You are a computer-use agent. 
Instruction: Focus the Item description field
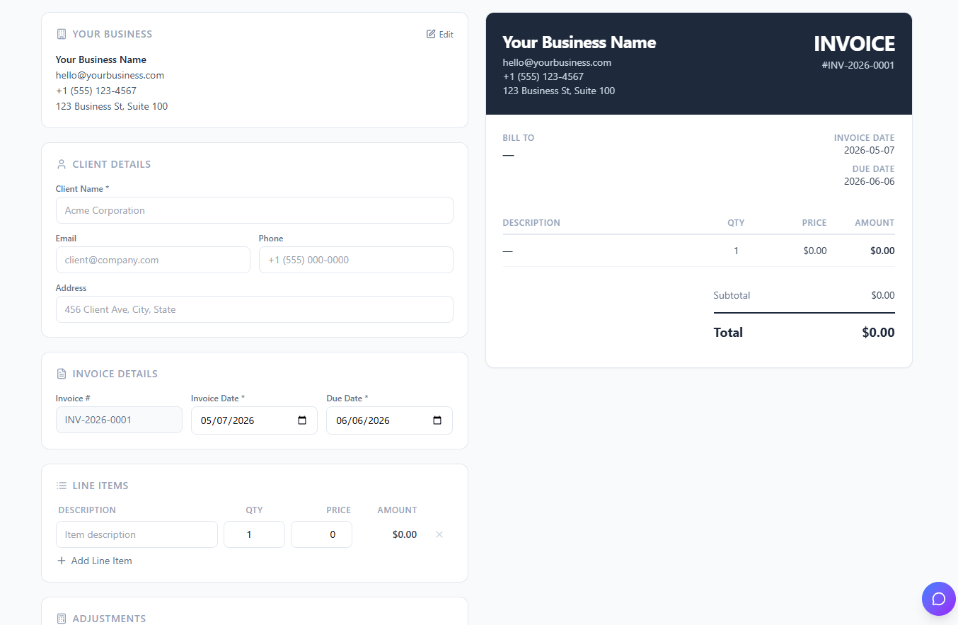137,534
